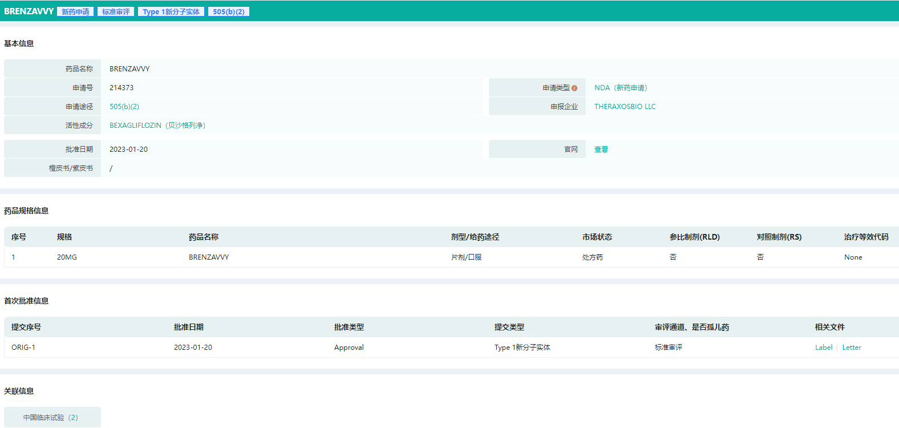The image size is (899, 428).
Task: Select the 标准审评 tag in header bar
Action: click(x=116, y=11)
